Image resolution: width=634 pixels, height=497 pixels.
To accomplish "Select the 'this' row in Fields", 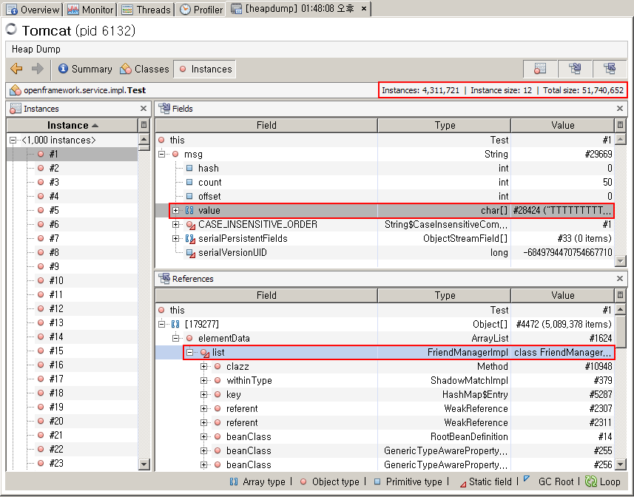I will pyautogui.click(x=385, y=141).
